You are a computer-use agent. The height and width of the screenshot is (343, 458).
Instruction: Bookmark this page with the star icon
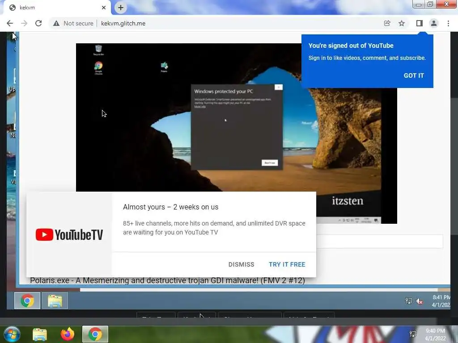click(x=402, y=23)
